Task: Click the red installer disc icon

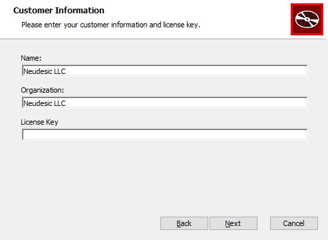Action: tap(307, 19)
